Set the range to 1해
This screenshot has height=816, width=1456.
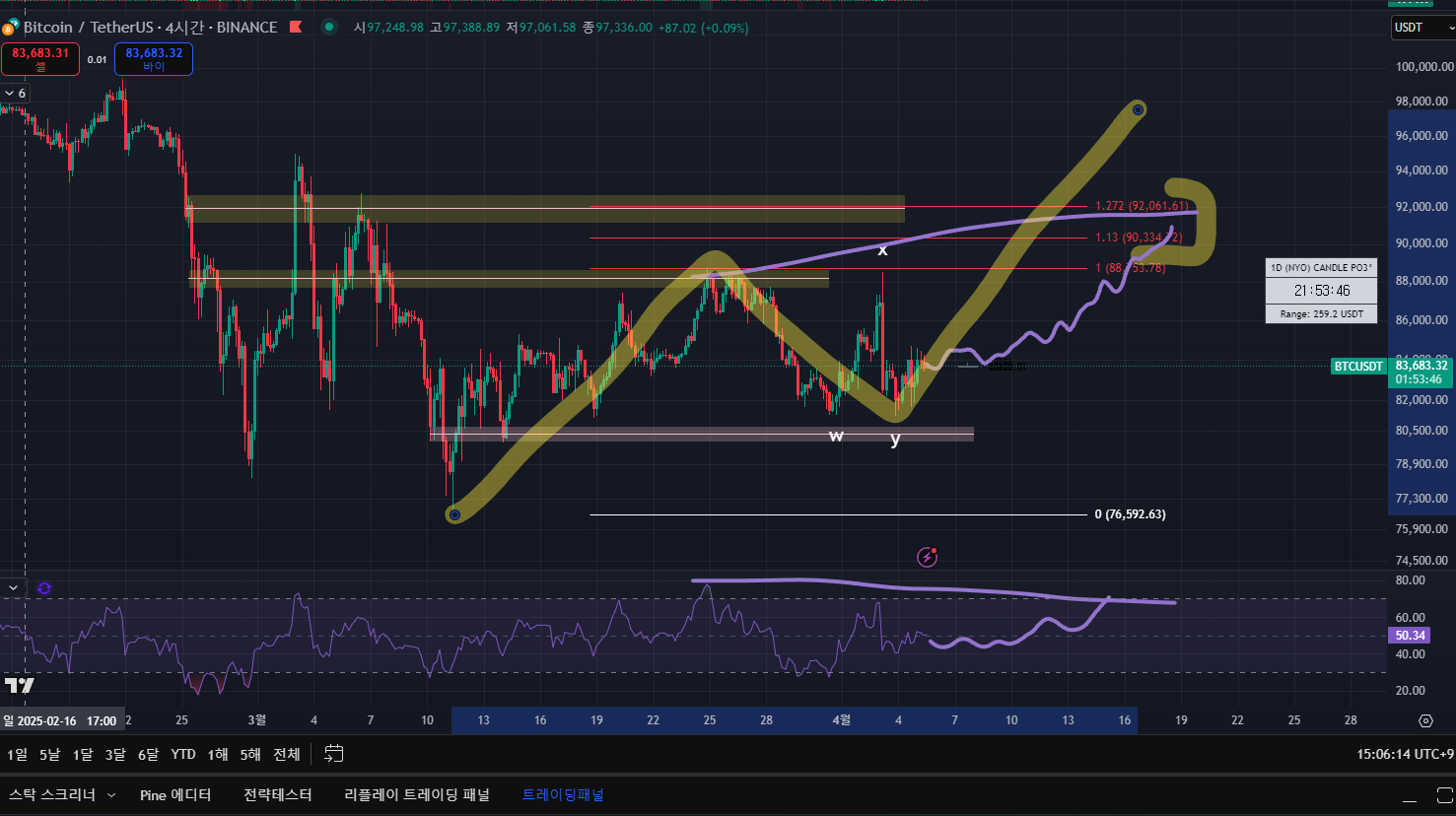(x=218, y=754)
